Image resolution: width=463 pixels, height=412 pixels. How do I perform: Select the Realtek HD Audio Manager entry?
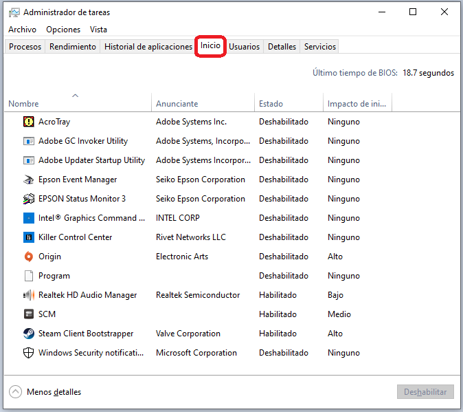(x=88, y=295)
